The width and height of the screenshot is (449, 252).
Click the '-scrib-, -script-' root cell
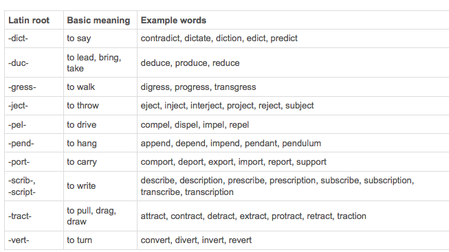tap(34, 186)
